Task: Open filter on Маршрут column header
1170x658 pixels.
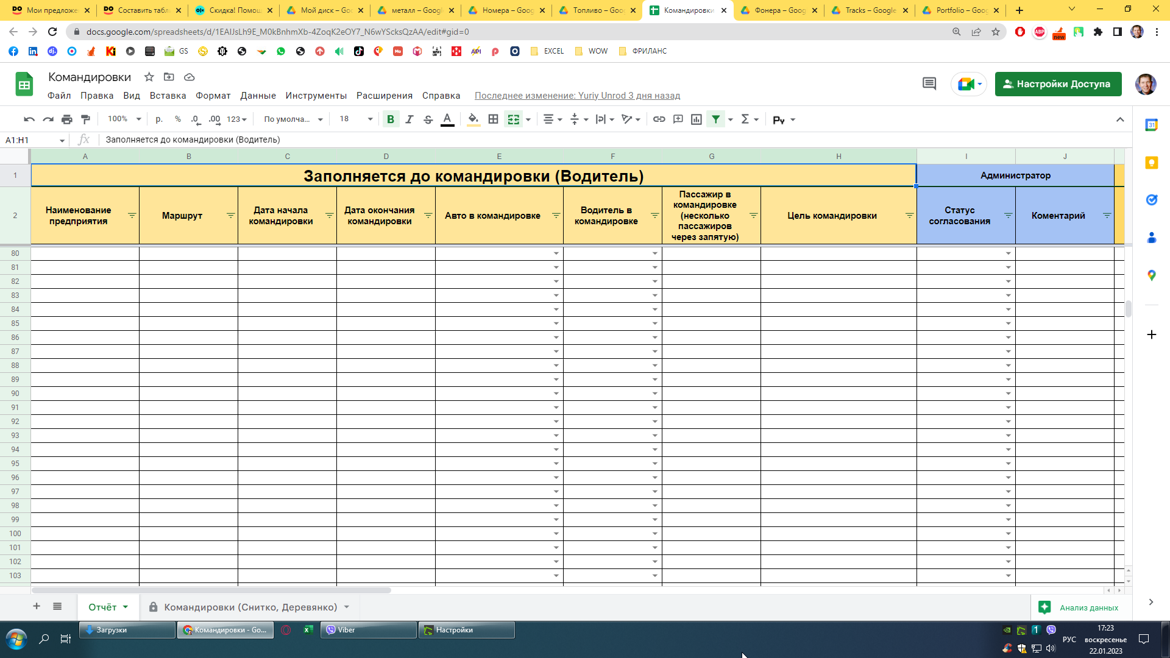Action: (231, 216)
